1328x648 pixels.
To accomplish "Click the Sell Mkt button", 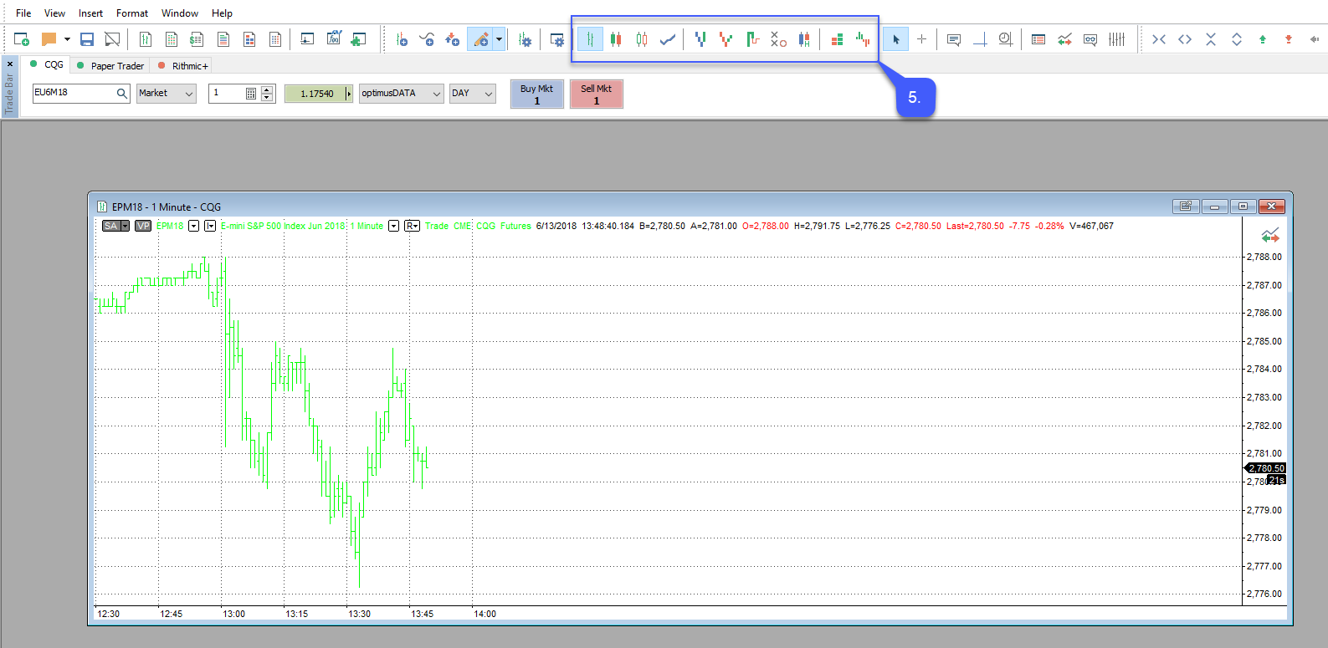I will 597,94.
